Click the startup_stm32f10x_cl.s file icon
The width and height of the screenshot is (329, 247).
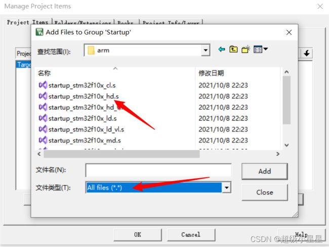(x=43, y=85)
